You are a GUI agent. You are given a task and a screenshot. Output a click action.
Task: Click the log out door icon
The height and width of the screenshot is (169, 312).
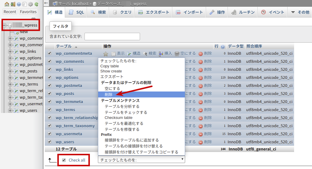click(x=13, y=4)
